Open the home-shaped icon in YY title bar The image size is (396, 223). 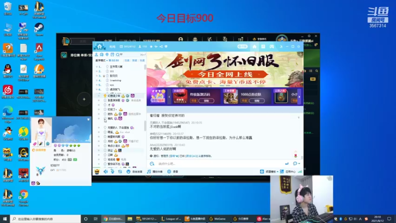[254, 47]
